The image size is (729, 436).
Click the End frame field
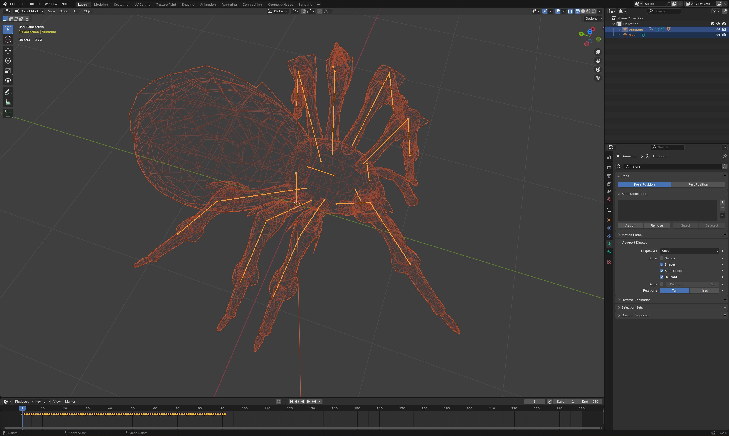(x=590, y=402)
